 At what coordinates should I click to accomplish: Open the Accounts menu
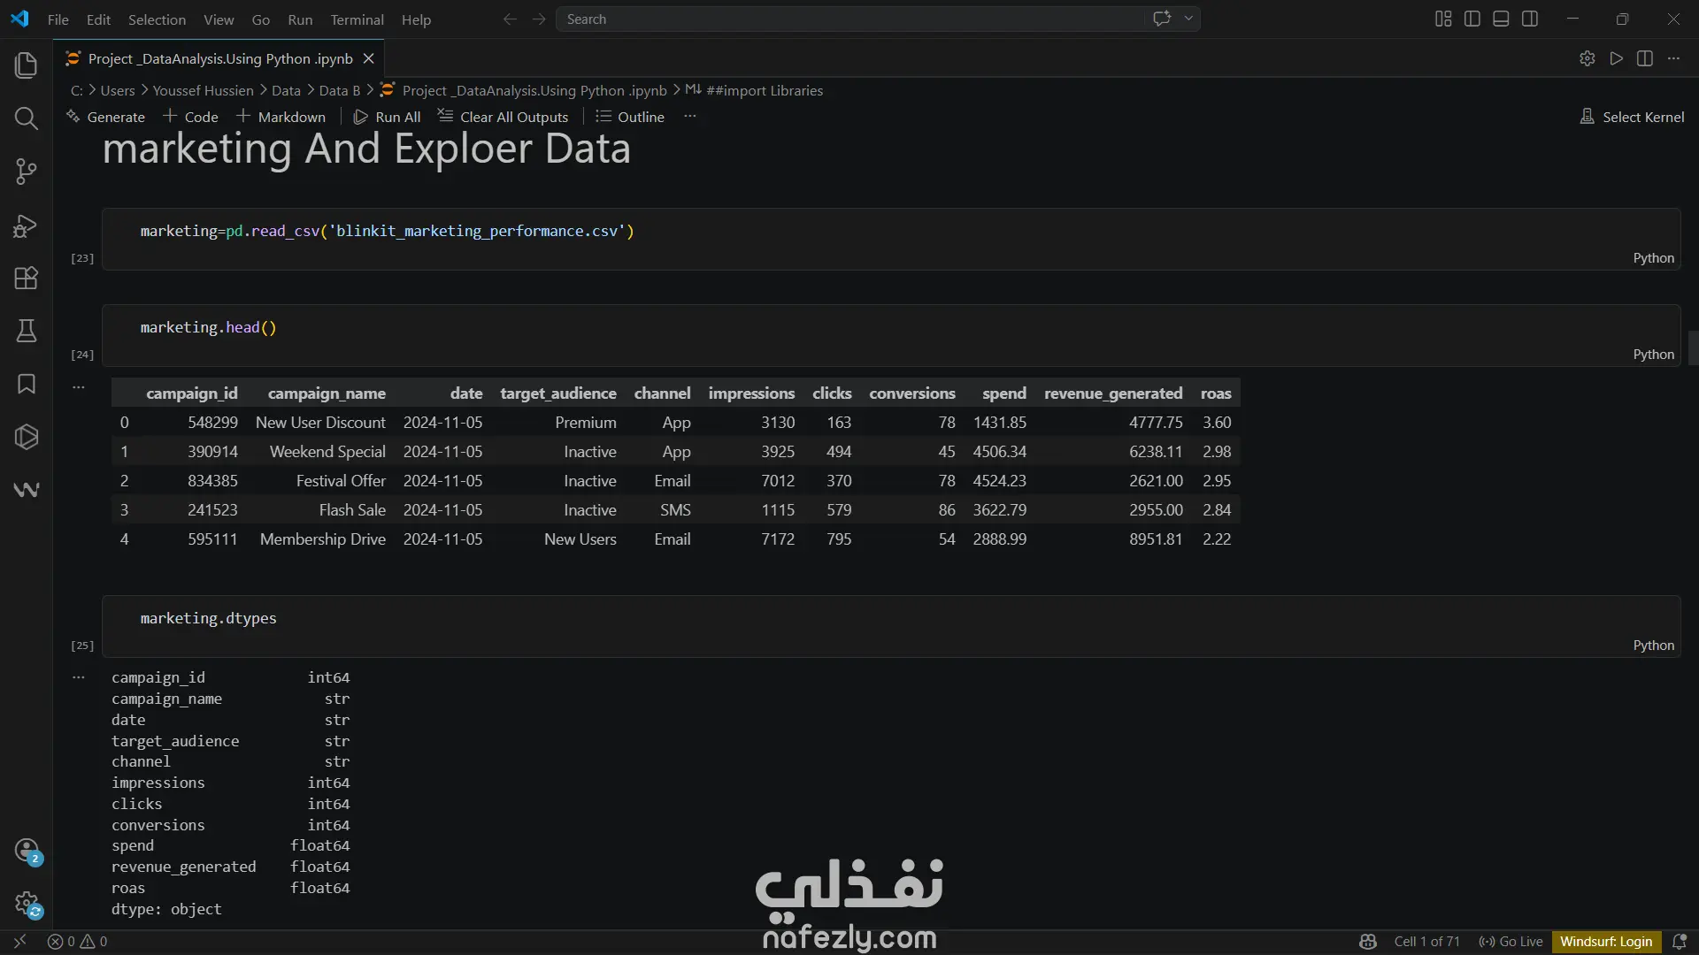coord(27,851)
